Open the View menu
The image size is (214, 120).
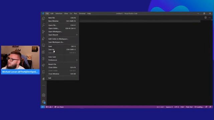(66, 13)
